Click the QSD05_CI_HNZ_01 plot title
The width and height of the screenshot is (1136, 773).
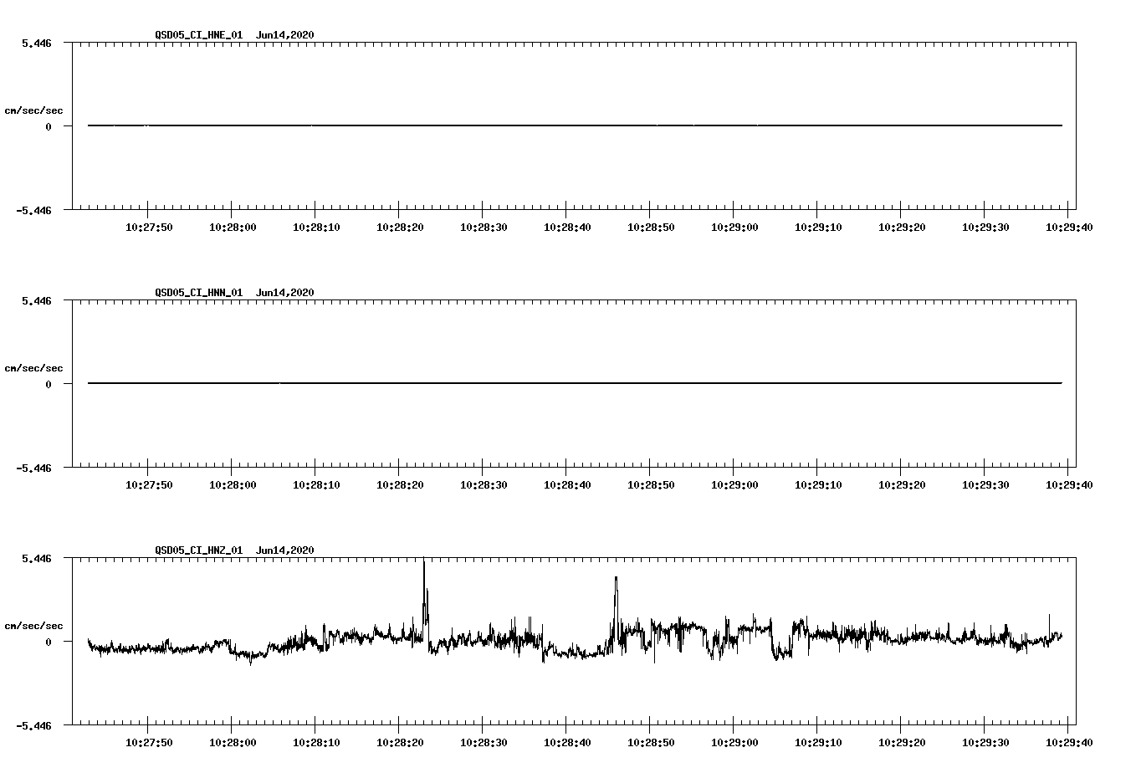click(199, 550)
